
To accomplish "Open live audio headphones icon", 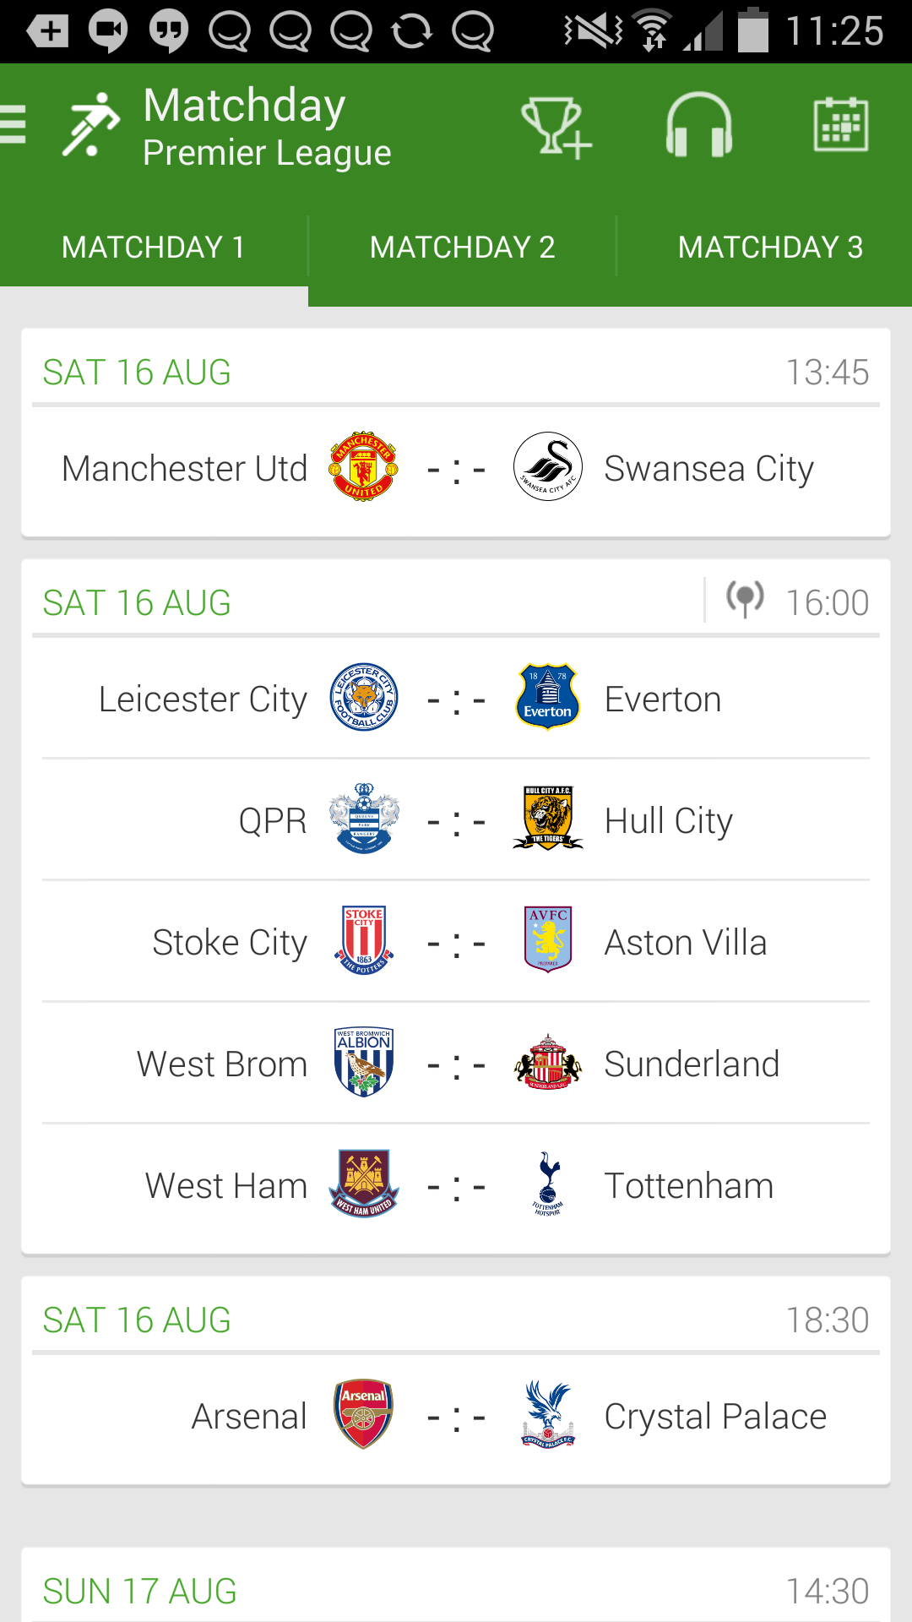I will [x=698, y=127].
